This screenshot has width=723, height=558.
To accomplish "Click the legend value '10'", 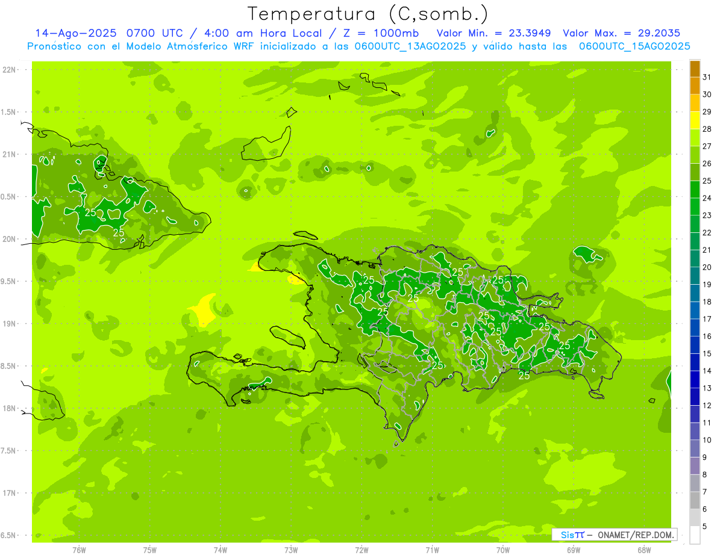I will [707, 440].
